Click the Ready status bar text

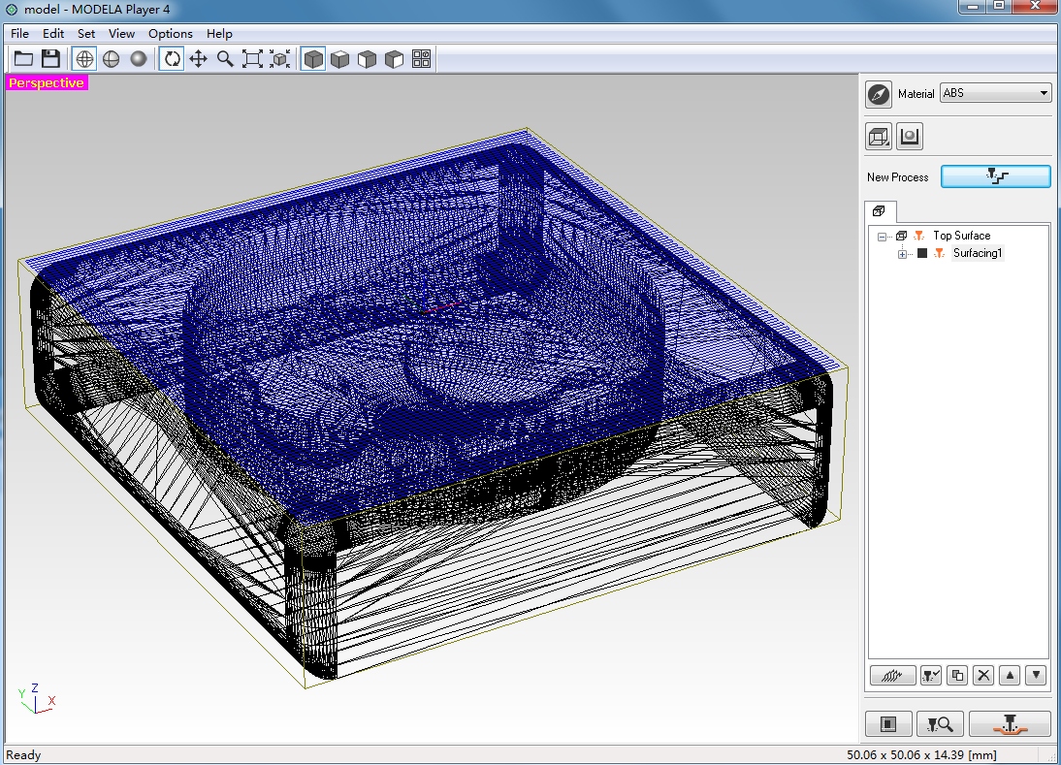[23, 755]
